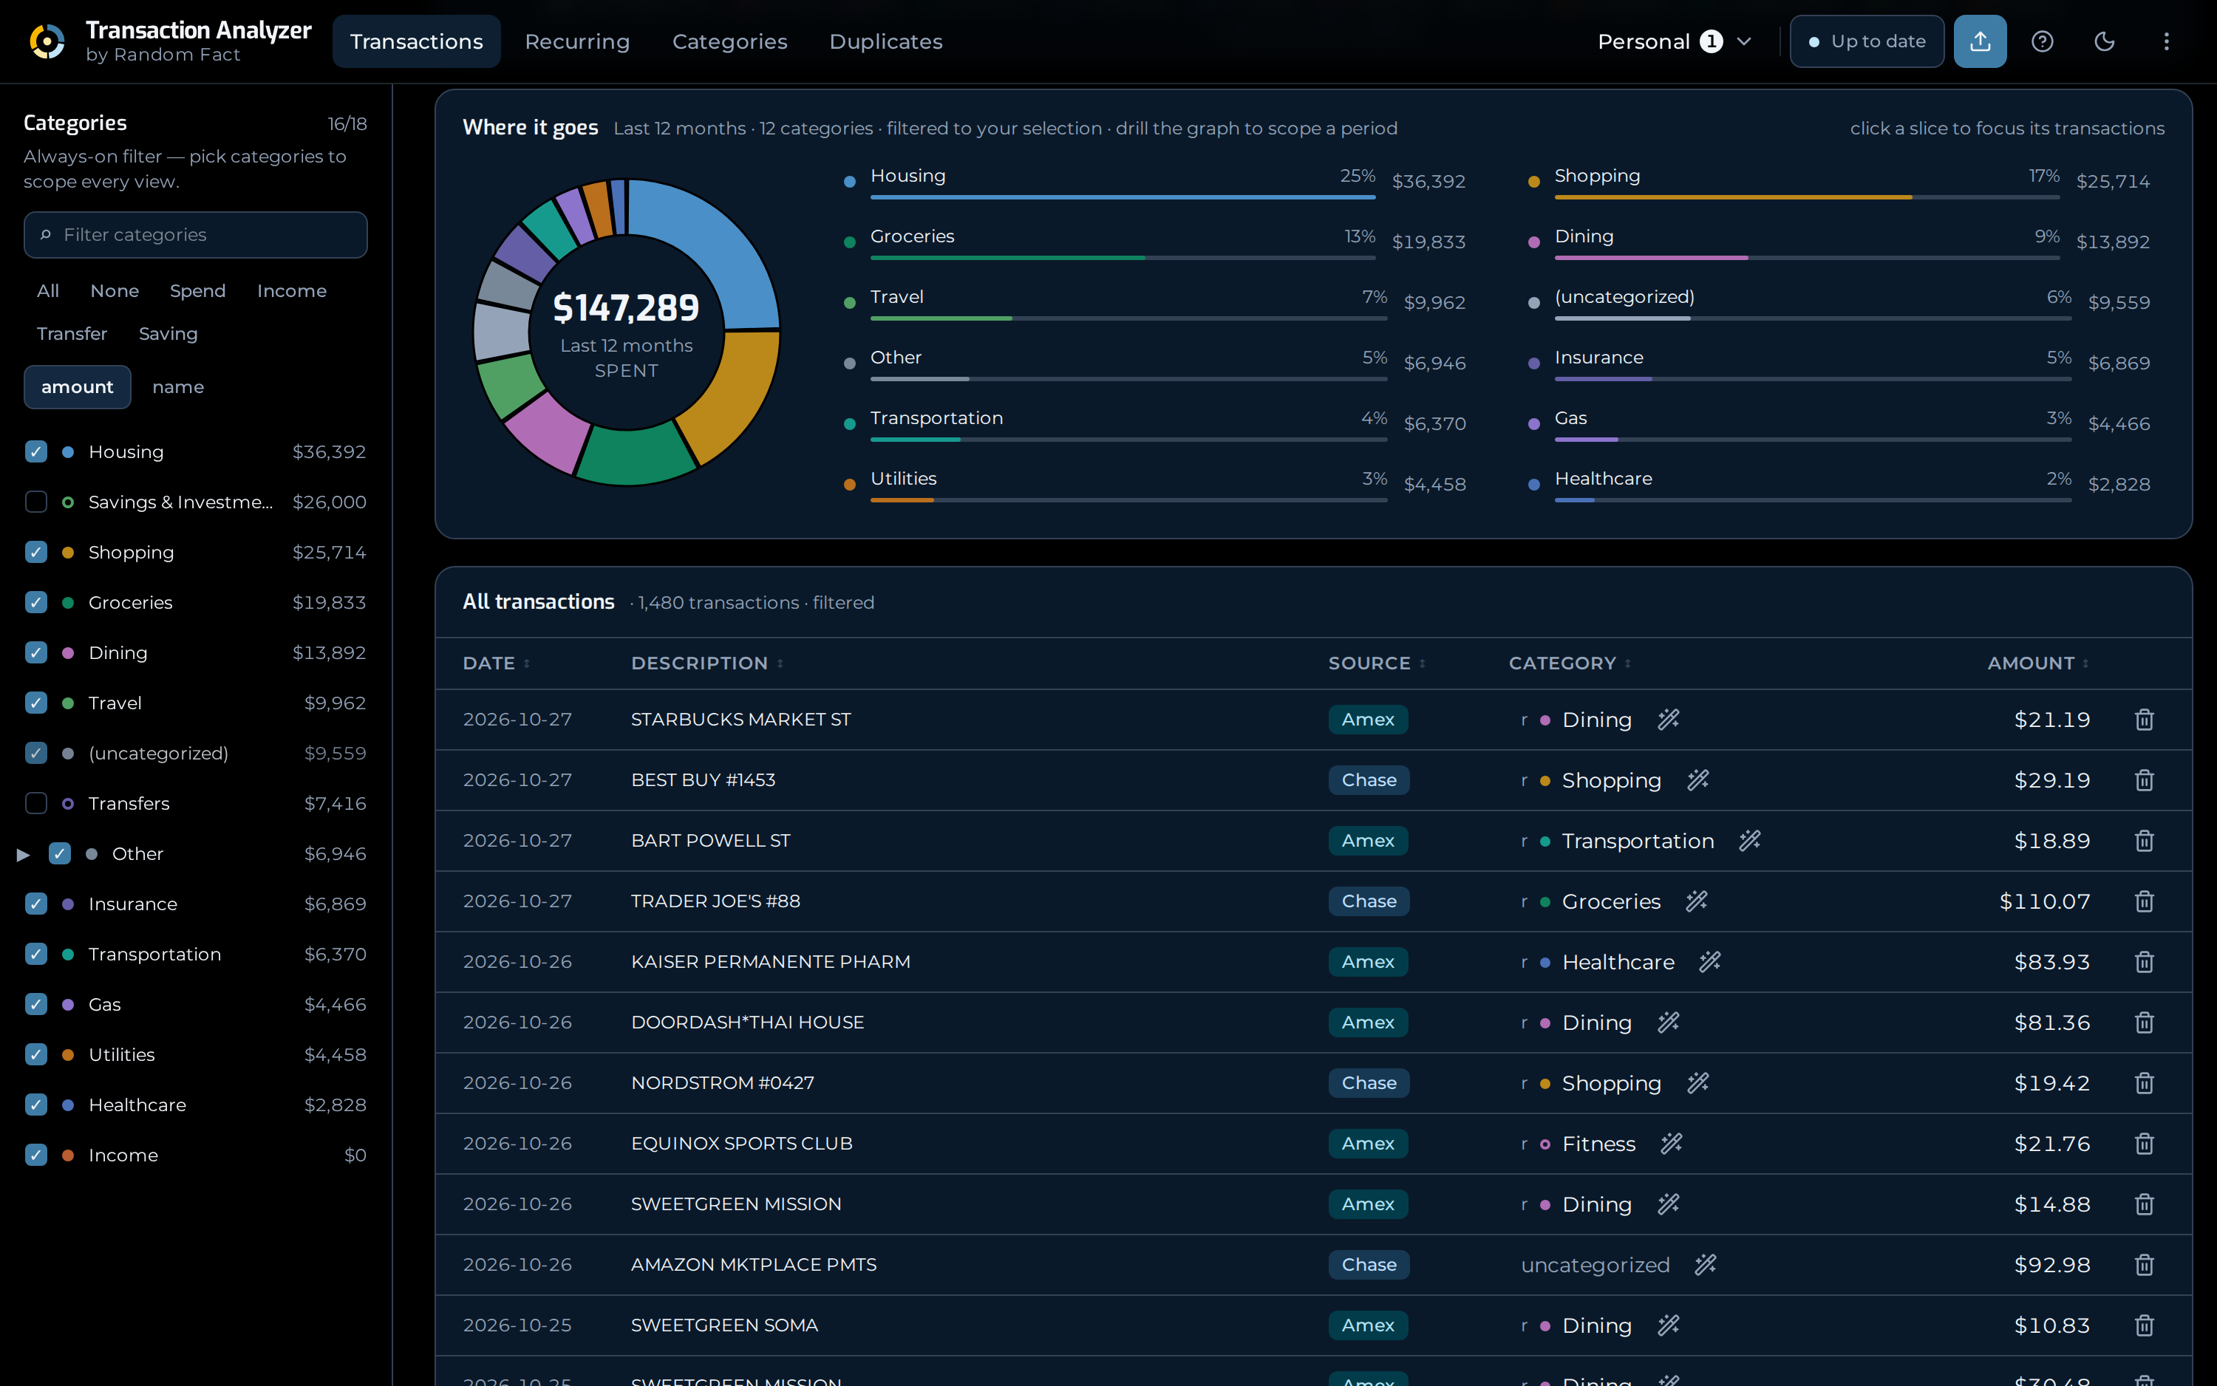This screenshot has width=2217, height=1386.
Task: Open the Categories tab
Action: [x=730, y=41]
